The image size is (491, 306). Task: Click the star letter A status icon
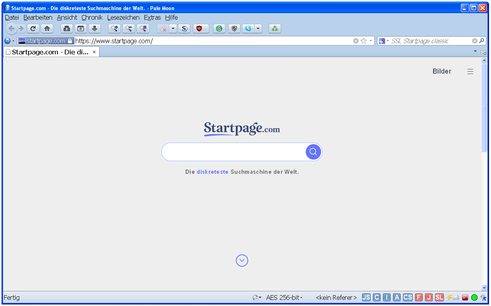click(x=483, y=298)
